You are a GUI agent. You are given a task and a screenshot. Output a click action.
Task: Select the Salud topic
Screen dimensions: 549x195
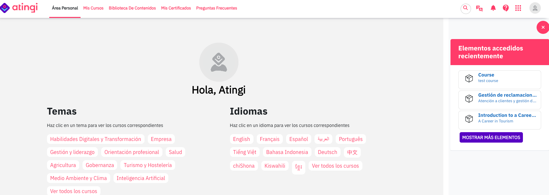point(175,152)
